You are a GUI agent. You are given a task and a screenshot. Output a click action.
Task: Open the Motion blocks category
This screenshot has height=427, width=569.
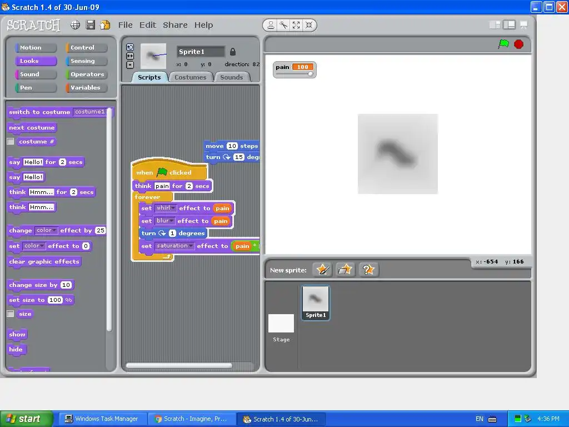click(36, 48)
